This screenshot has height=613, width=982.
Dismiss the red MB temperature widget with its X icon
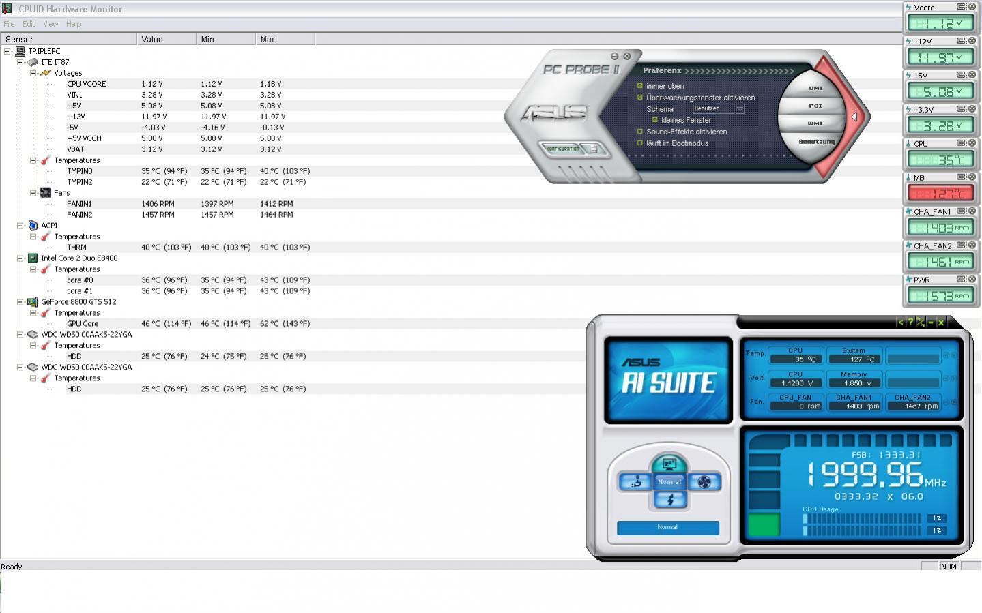(x=972, y=177)
